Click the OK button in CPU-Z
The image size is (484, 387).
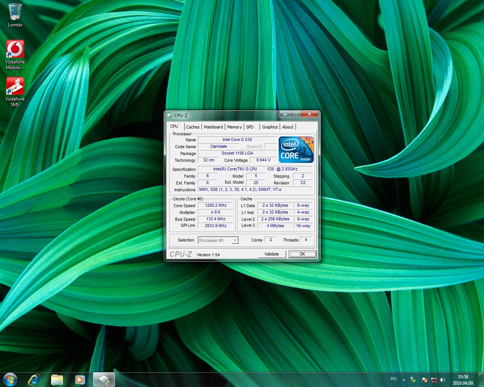[302, 254]
